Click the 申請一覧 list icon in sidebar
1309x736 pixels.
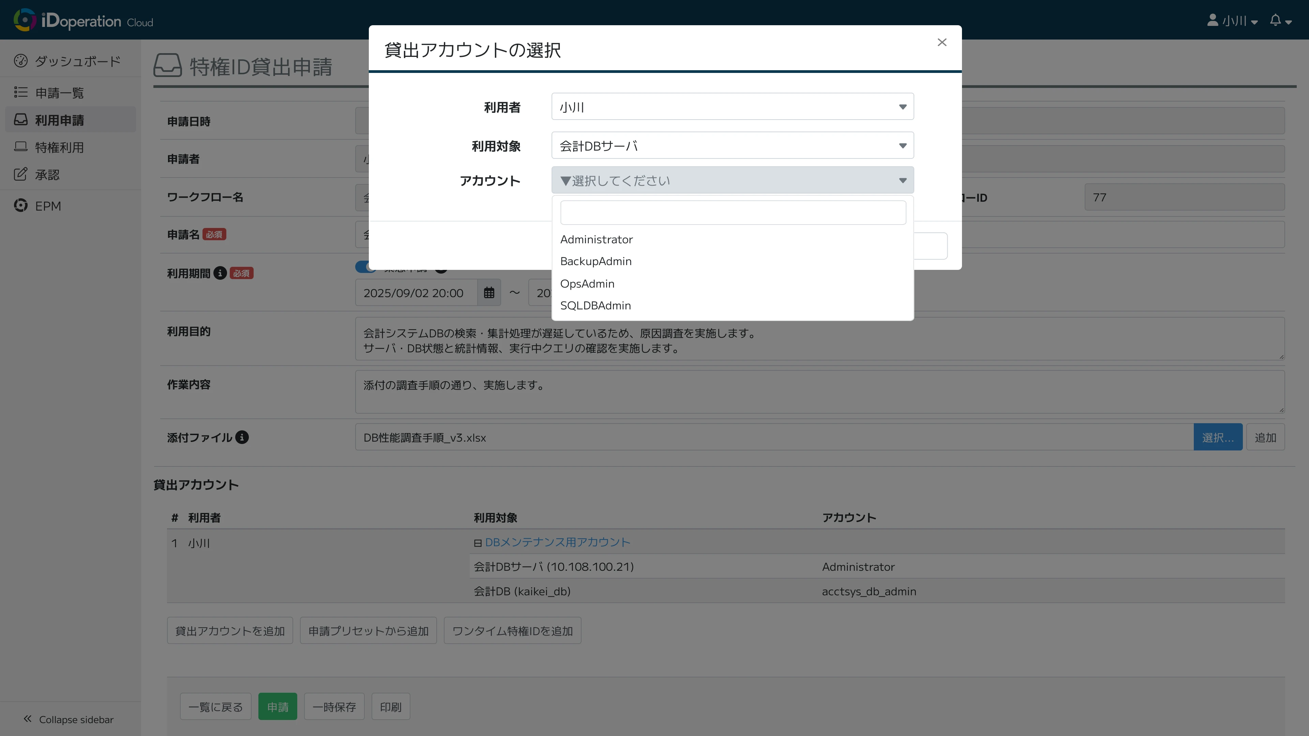(21, 92)
